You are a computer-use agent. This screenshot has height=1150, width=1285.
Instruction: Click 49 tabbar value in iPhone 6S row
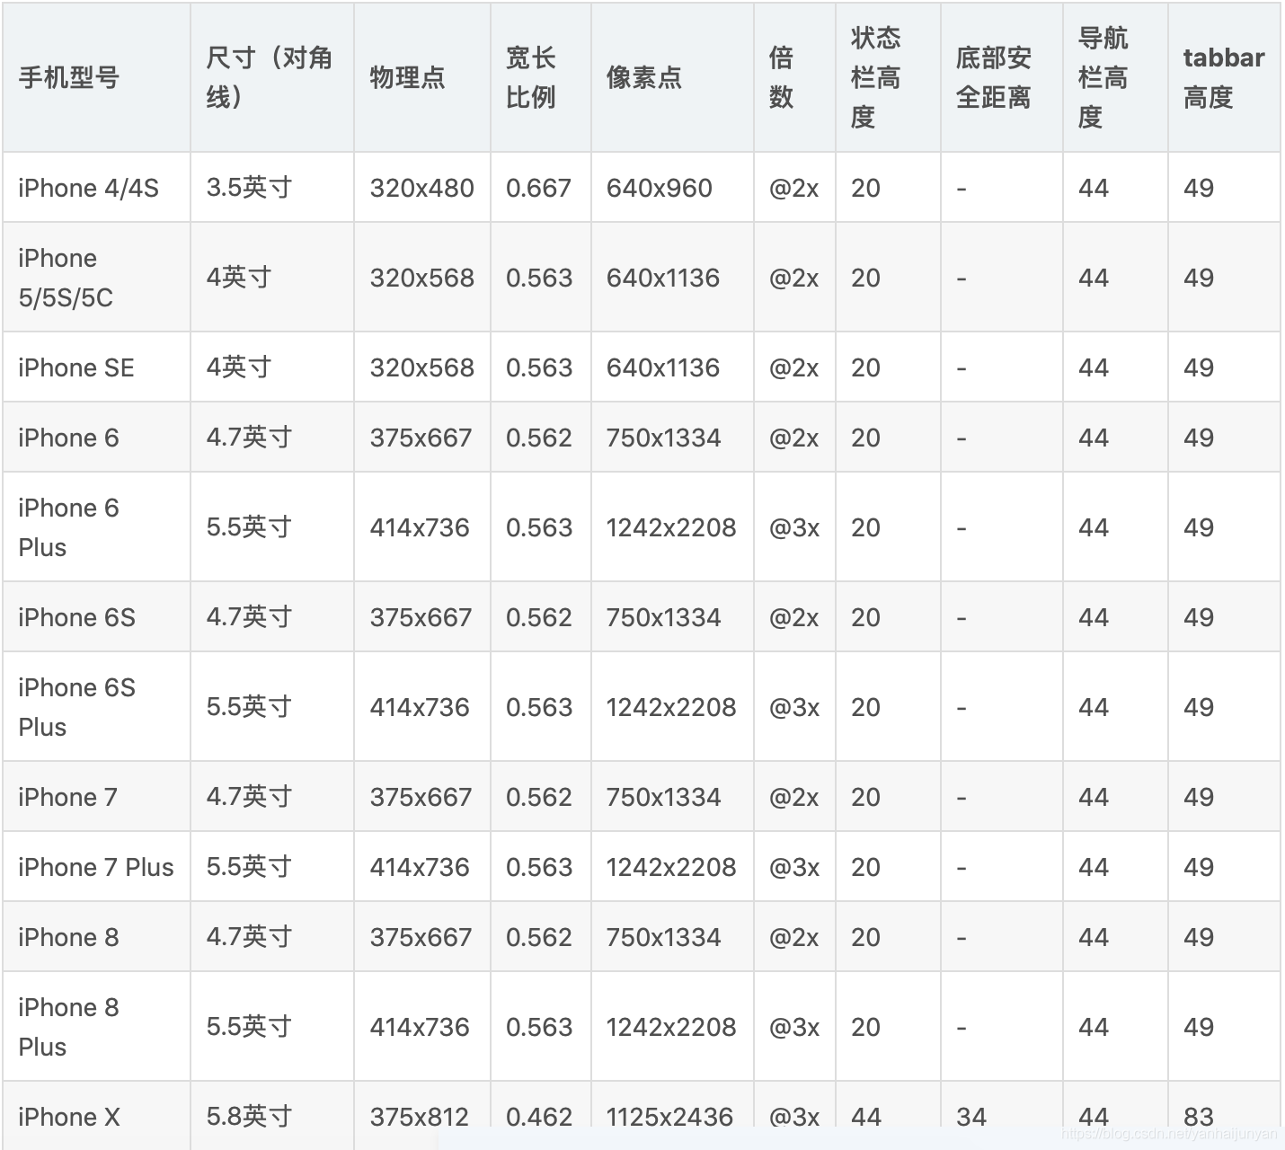point(1199,617)
